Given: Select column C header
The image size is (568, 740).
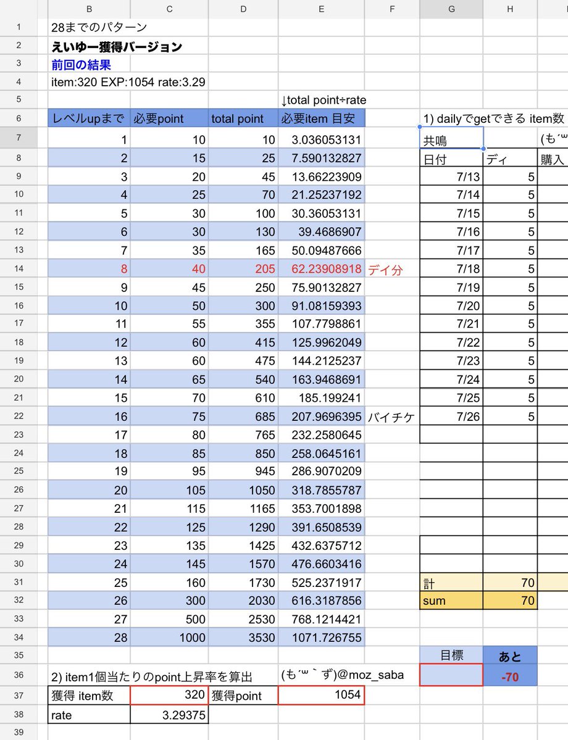Looking at the screenshot, I should [x=169, y=9].
